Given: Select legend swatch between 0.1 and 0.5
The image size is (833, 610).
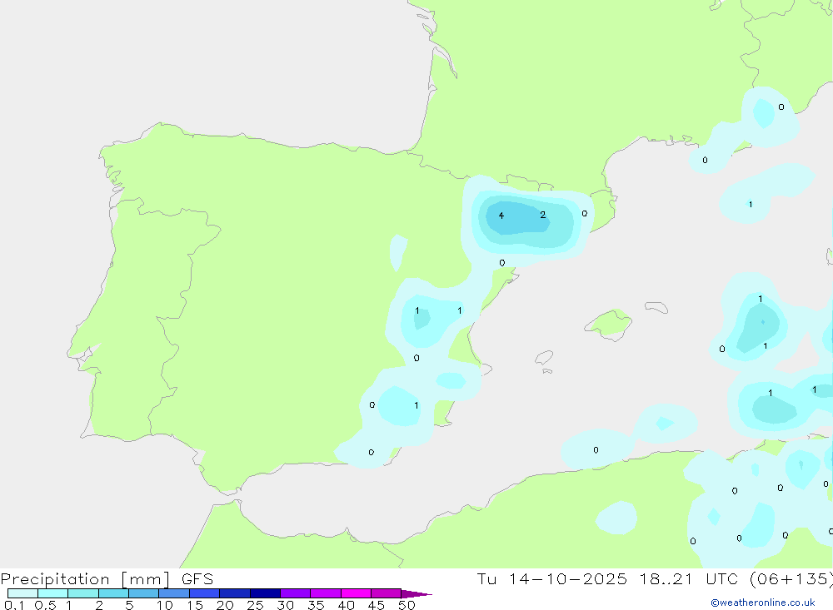Looking at the screenshot, I should 22,593.
